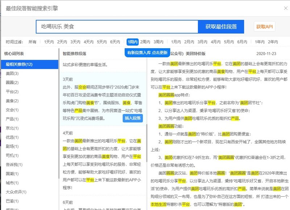Select keyword 美食(2)
The image size is (290, 210).
[x=12, y=101]
